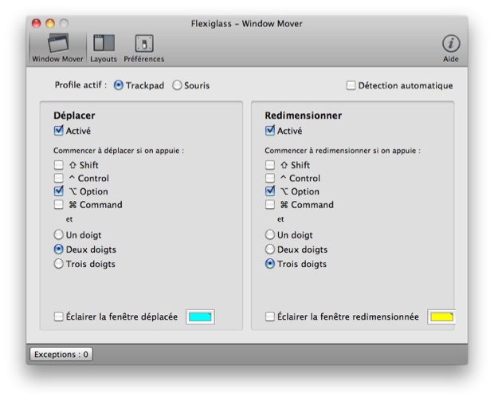Select Deux doigts under Déplacer
Image resolution: width=494 pixels, height=401 pixels.
pyautogui.click(x=59, y=249)
